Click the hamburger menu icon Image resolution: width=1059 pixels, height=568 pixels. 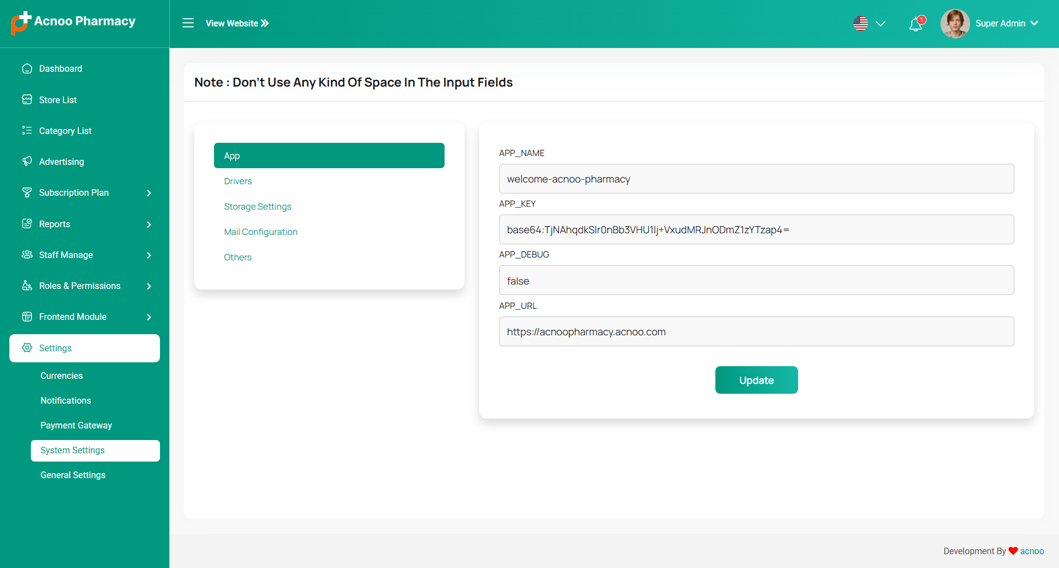coord(188,23)
